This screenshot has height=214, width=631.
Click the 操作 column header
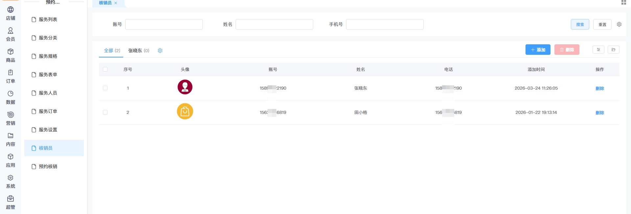point(600,69)
